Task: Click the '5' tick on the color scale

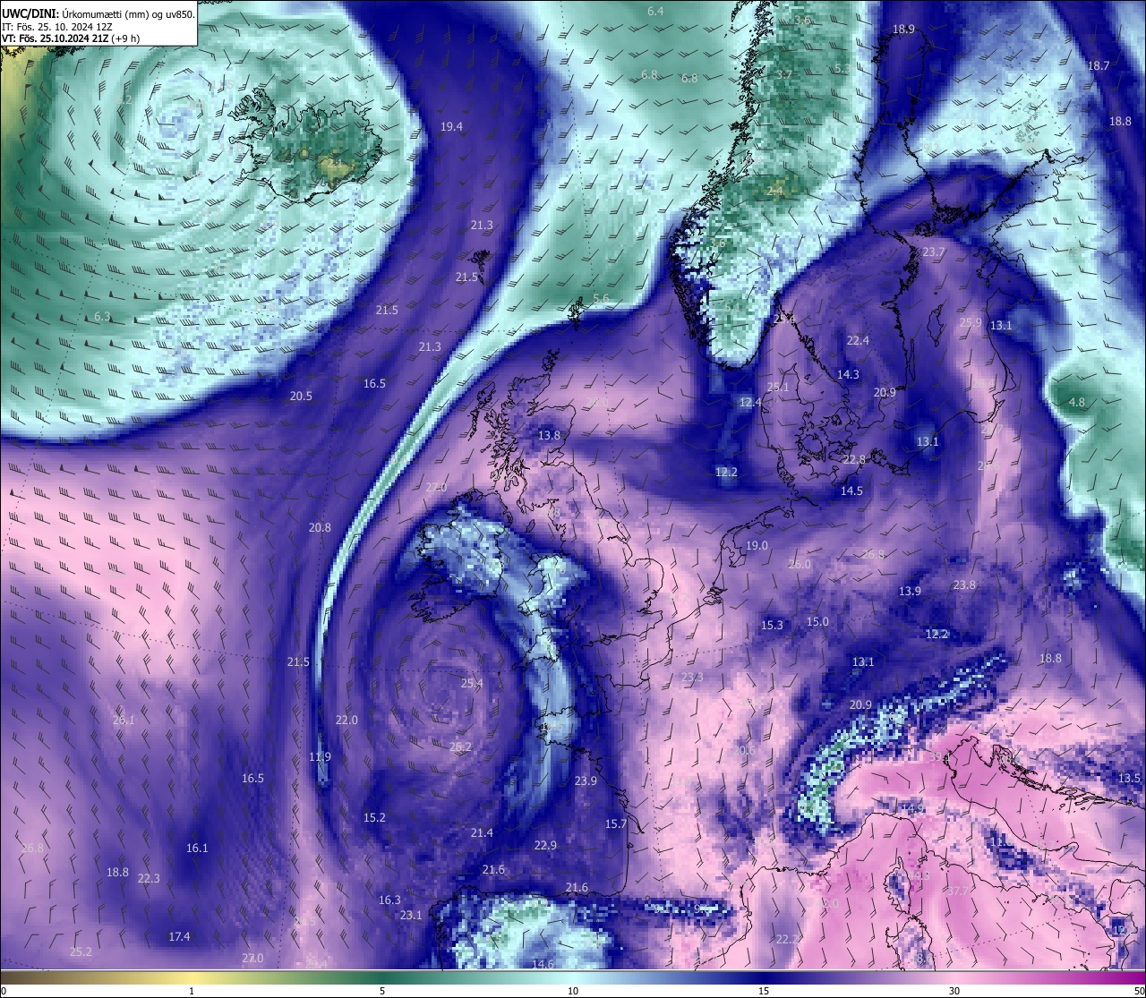Action: point(382,991)
